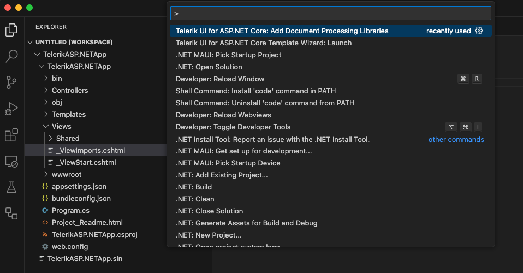Click the appsettings.json braces icon

pos(45,186)
